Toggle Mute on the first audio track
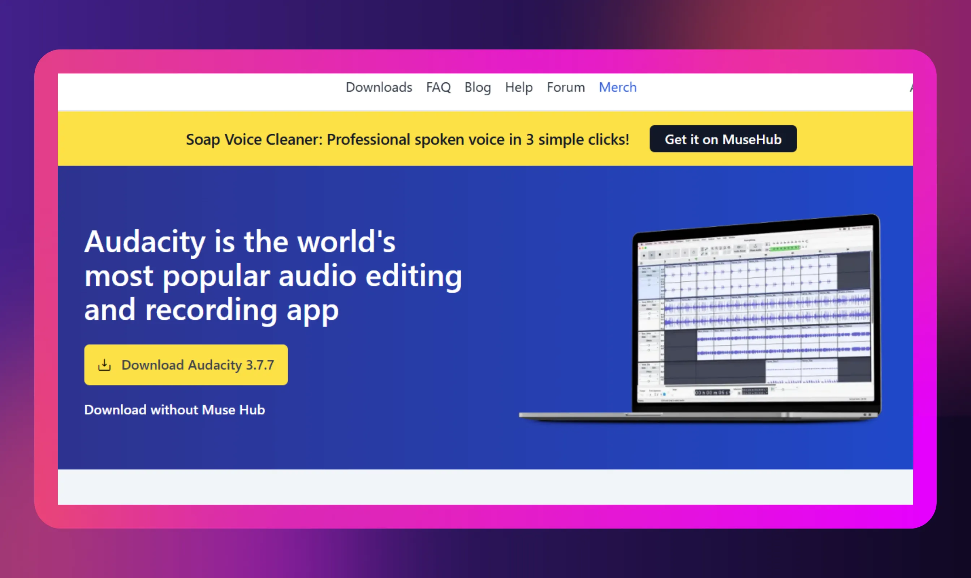This screenshot has height=578, width=971. pos(644,272)
